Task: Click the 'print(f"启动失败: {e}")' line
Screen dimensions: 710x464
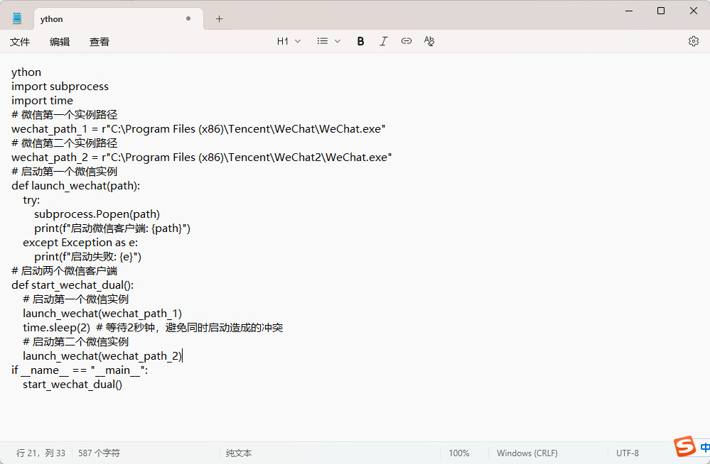Action: coord(88,257)
